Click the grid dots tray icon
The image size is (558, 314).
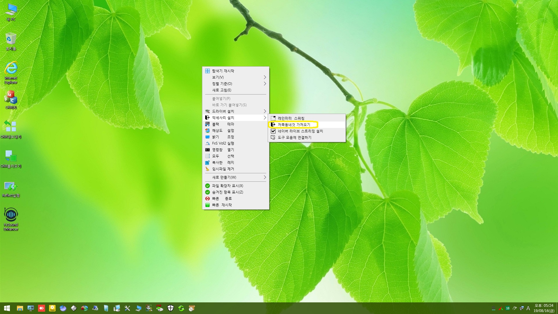(493, 308)
